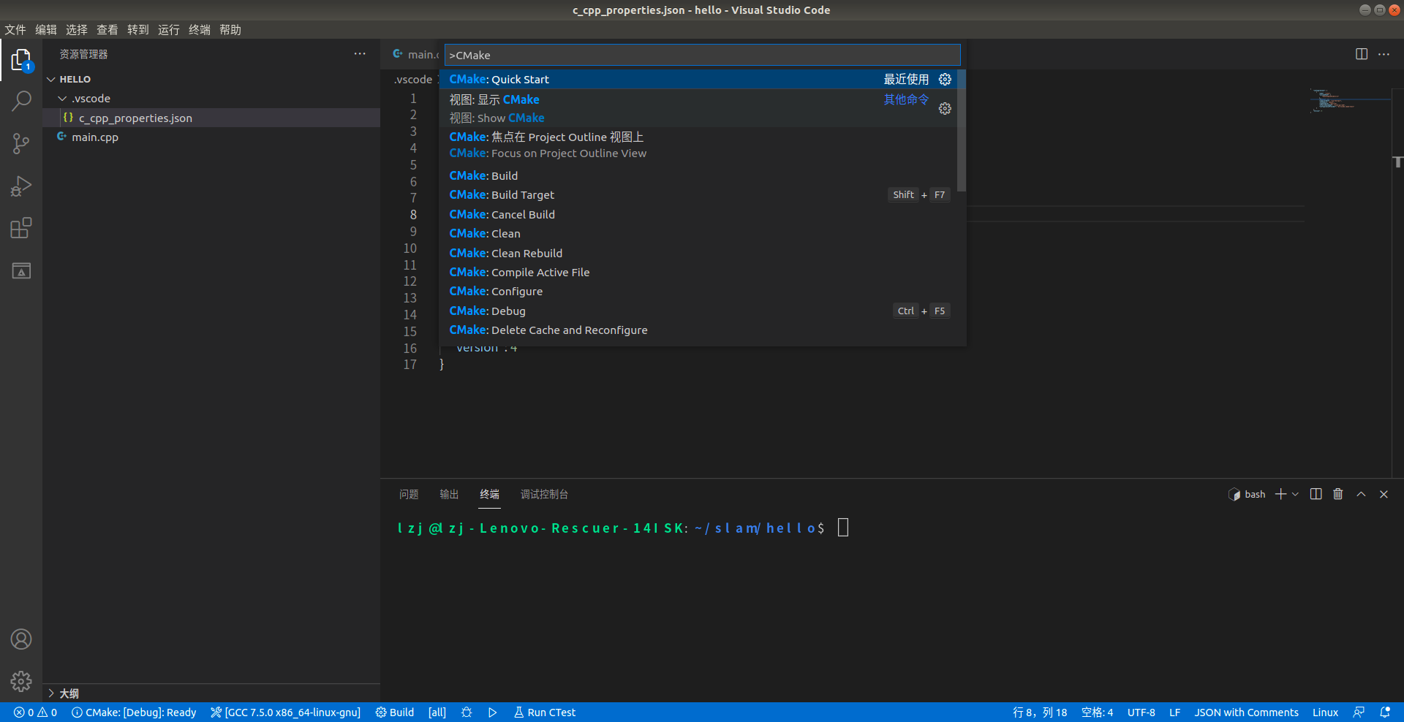This screenshot has width=1404, height=722.
Task: Open the 编辑 menu
Action: coord(46,29)
